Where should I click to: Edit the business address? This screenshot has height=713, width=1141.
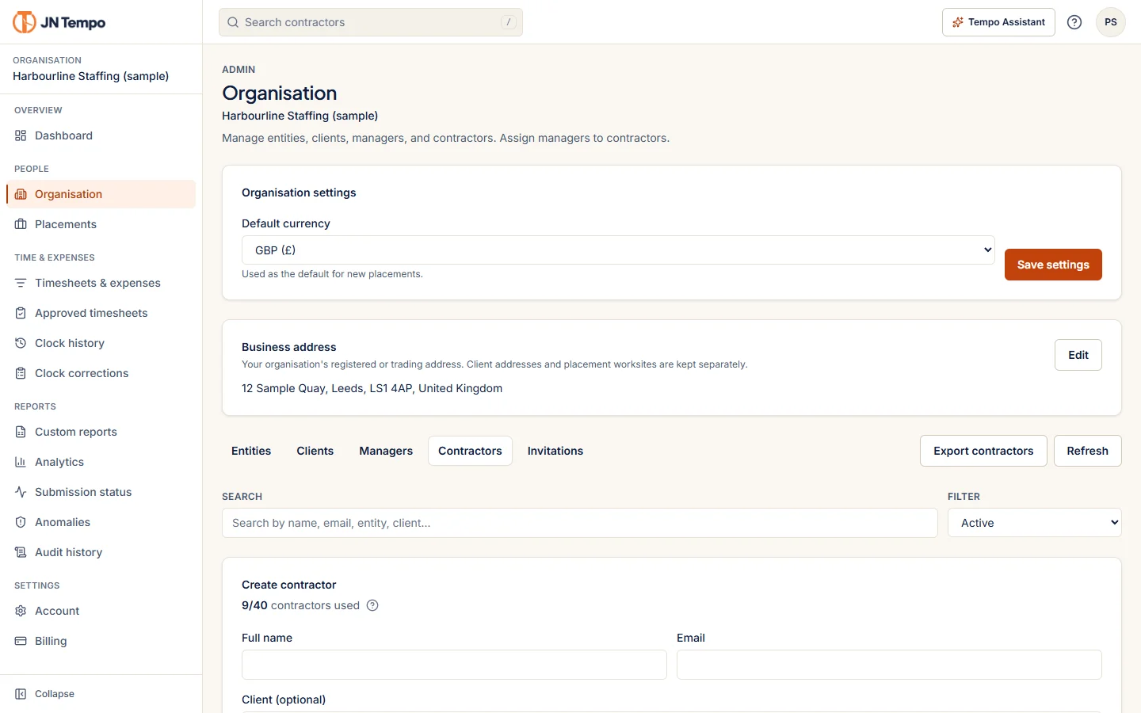[1078, 355]
